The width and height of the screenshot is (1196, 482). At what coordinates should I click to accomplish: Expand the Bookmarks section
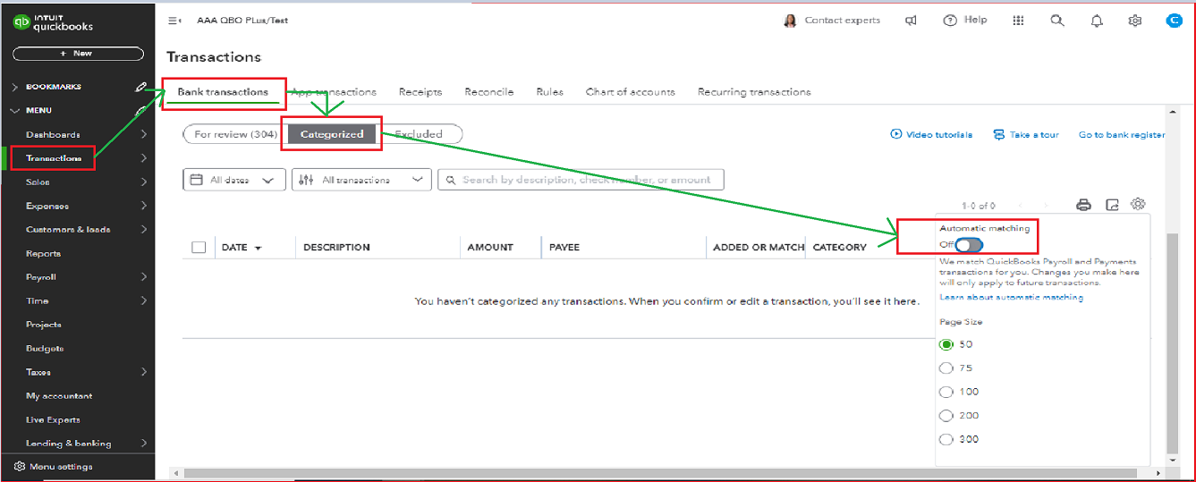[14, 87]
